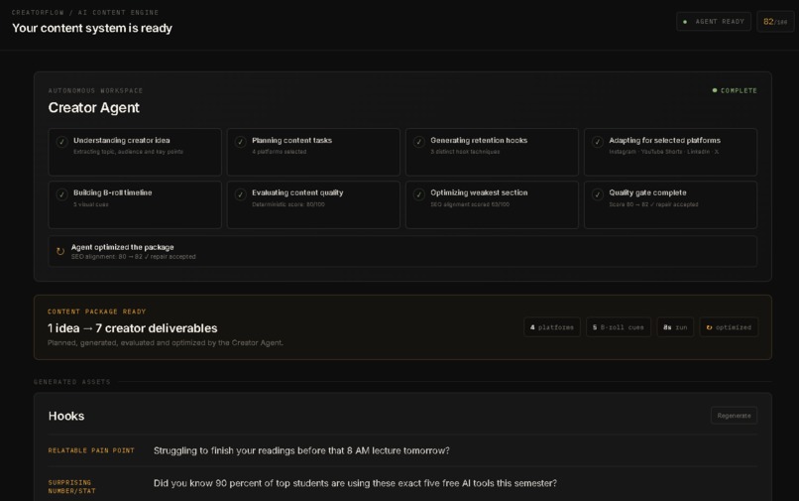This screenshot has width=799, height=501.
Task: Open the Planning content tasks step card
Action: click(313, 152)
